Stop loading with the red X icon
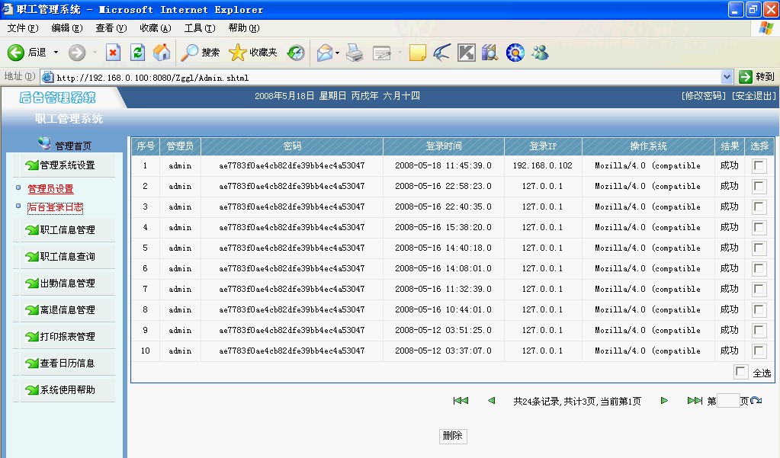The image size is (780, 458). click(113, 53)
